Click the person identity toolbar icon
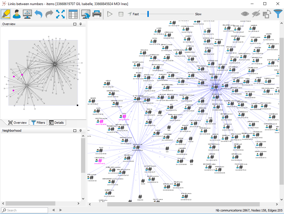Image resolution: width=284 pixels, height=214 pixels. click(17, 14)
